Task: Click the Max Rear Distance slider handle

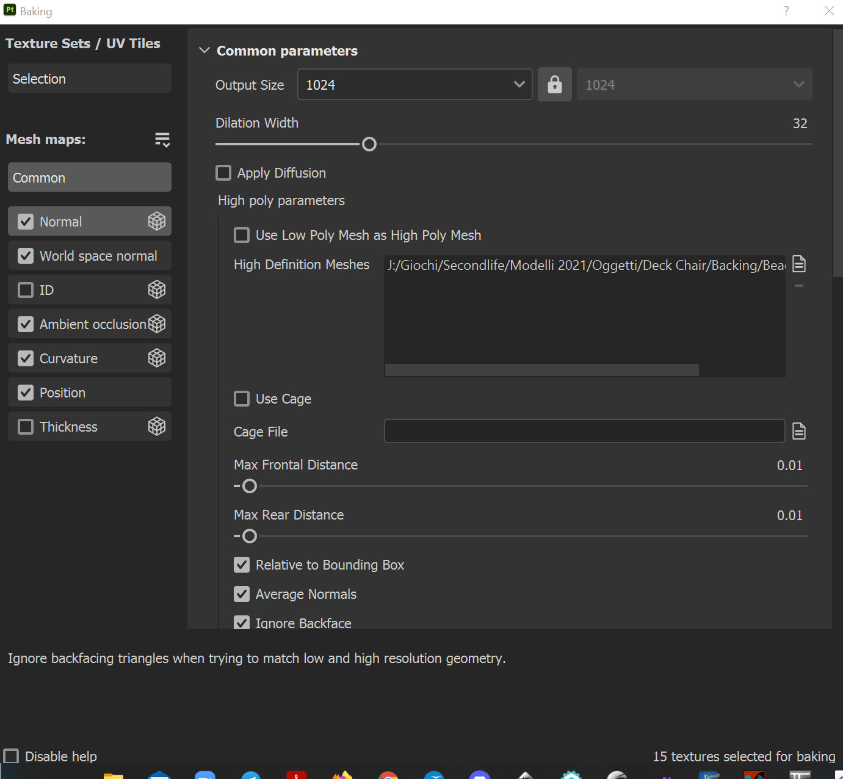Action: pyautogui.click(x=250, y=536)
